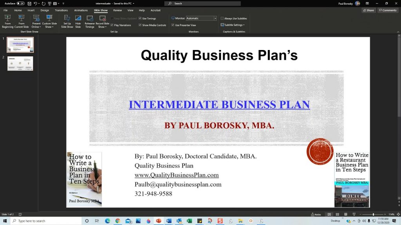Image resolution: width=401 pixels, height=225 pixels.
Task: Click the zoom percentage 114%
Action: (392, 214)
